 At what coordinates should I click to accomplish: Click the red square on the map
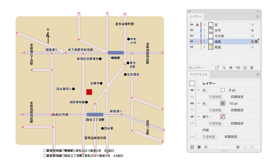pos(89,92)
